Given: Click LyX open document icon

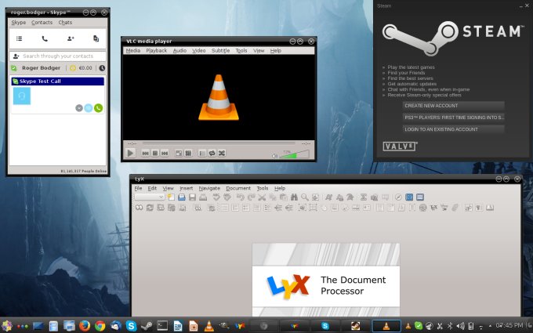Looking at the screenshot, I should tap(182, 197).
